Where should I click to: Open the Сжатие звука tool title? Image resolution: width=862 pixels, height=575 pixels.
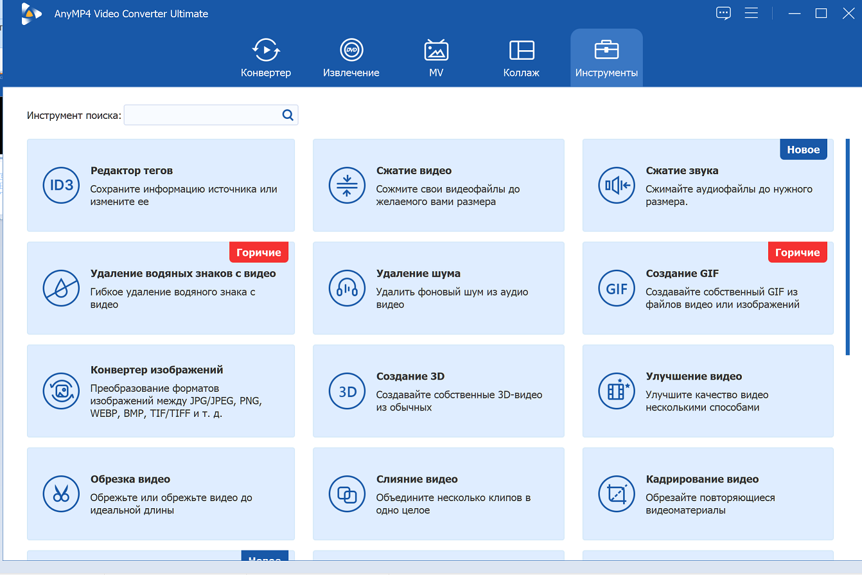click(x=682, y=171)
